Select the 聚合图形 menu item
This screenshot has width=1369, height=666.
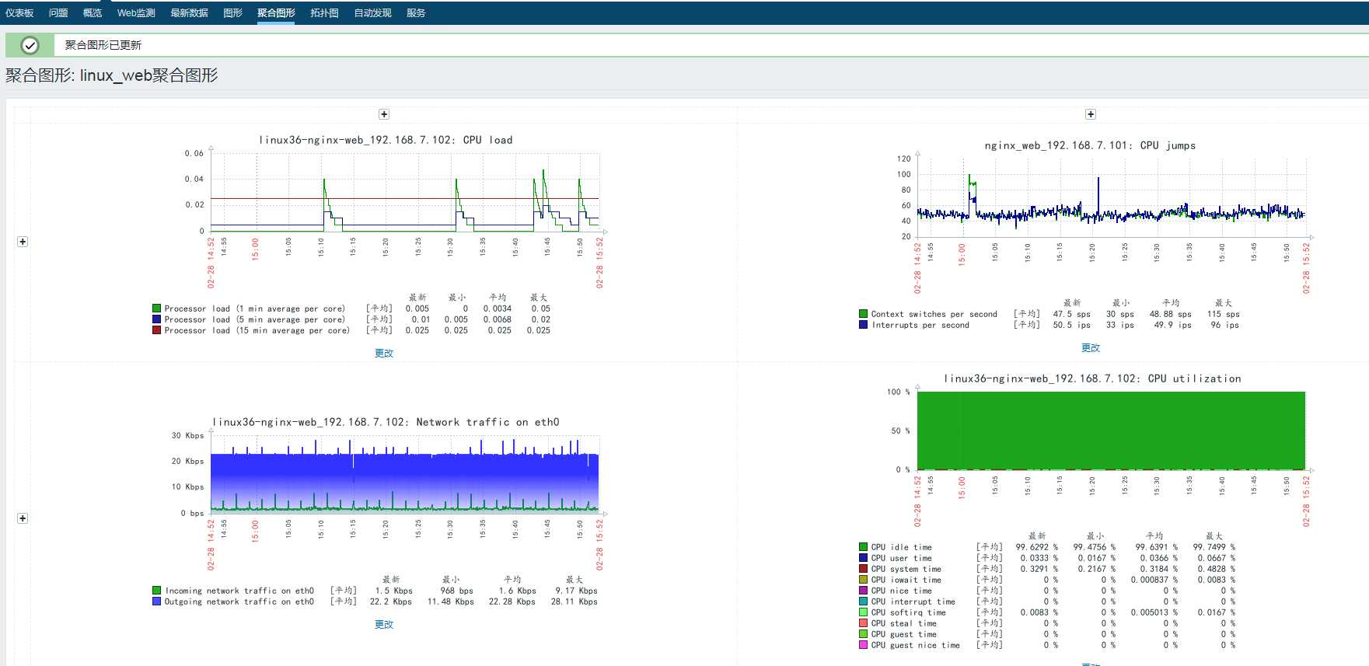point(276,13)
